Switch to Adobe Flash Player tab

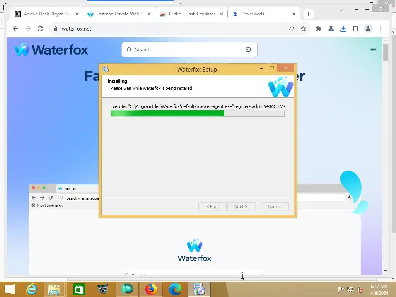click(46, 14)
